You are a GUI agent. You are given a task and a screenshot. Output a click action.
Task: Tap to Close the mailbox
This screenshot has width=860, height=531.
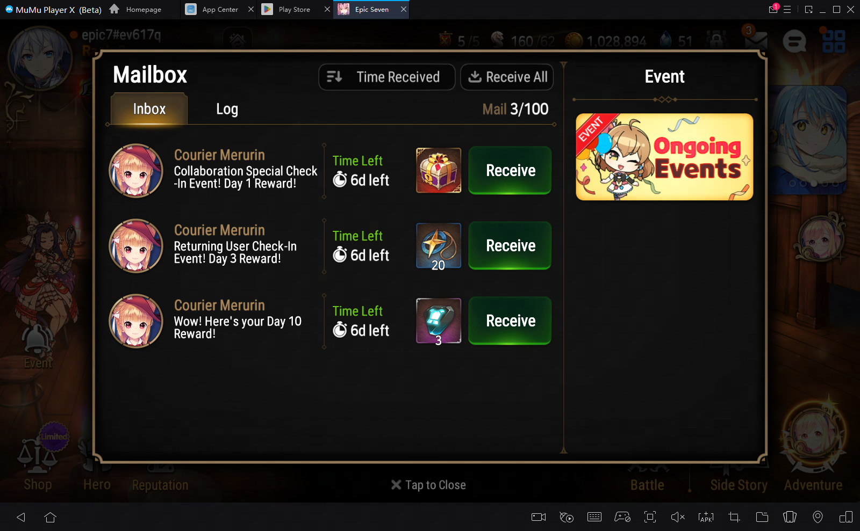tap(428, 485)
